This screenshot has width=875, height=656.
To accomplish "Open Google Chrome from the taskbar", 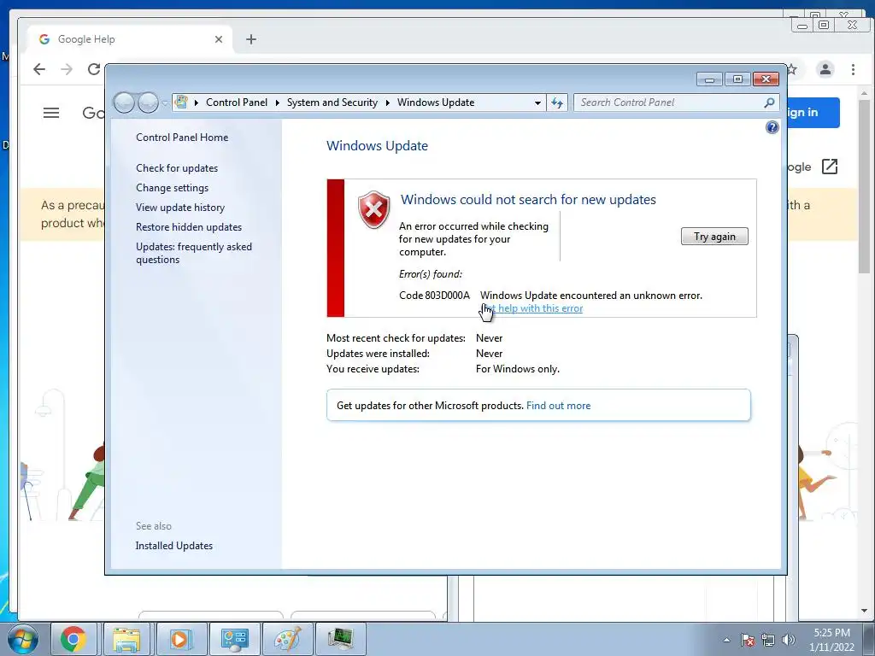I will point(73,639).
